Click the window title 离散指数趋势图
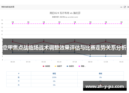129x93 pixels. click(8, 7)
